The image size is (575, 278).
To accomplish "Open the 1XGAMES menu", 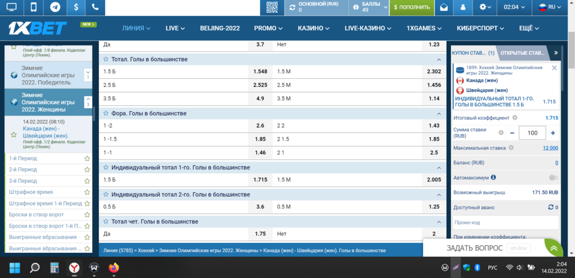I will 424,28.
